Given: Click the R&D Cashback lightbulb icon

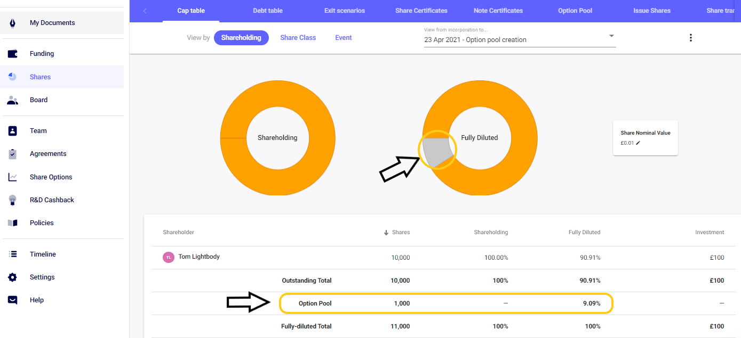Looking at the screenshot, I should click(12, 200).
